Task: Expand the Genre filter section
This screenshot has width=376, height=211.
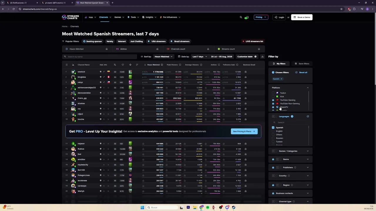Action: (308, 159)
